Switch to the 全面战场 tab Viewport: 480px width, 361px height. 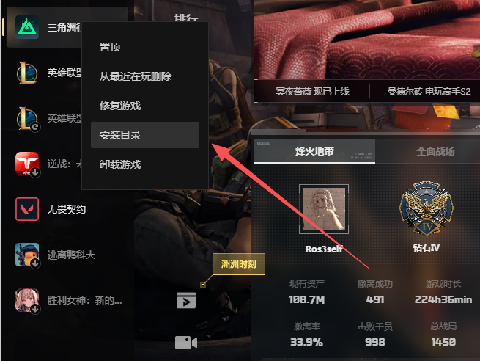click(435, 151)
